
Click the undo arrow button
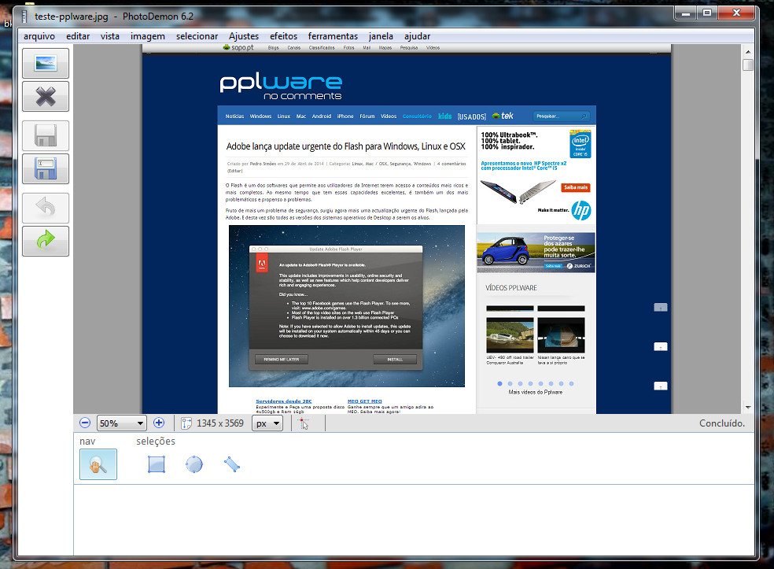click(x=46, y=208)
